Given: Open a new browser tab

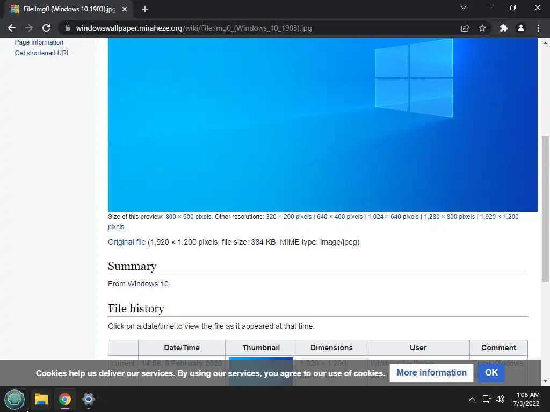Looking at the screenshot, I should click(x=145, y=9).
